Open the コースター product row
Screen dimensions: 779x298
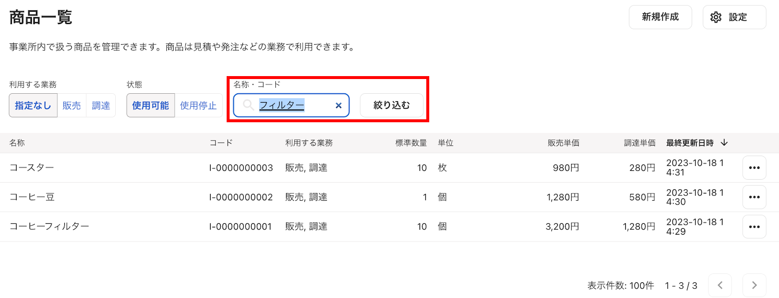[389, 168]
